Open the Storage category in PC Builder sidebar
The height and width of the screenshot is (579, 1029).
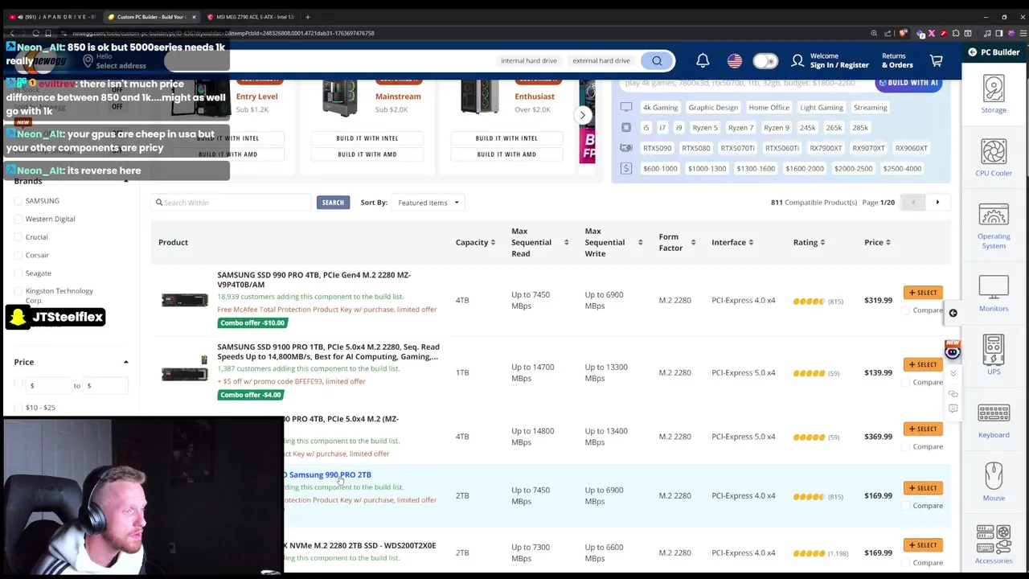coord(994,94)
